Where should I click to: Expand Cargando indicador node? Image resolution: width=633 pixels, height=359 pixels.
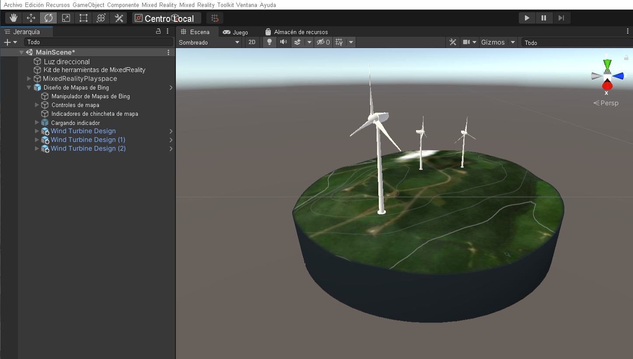37,122
